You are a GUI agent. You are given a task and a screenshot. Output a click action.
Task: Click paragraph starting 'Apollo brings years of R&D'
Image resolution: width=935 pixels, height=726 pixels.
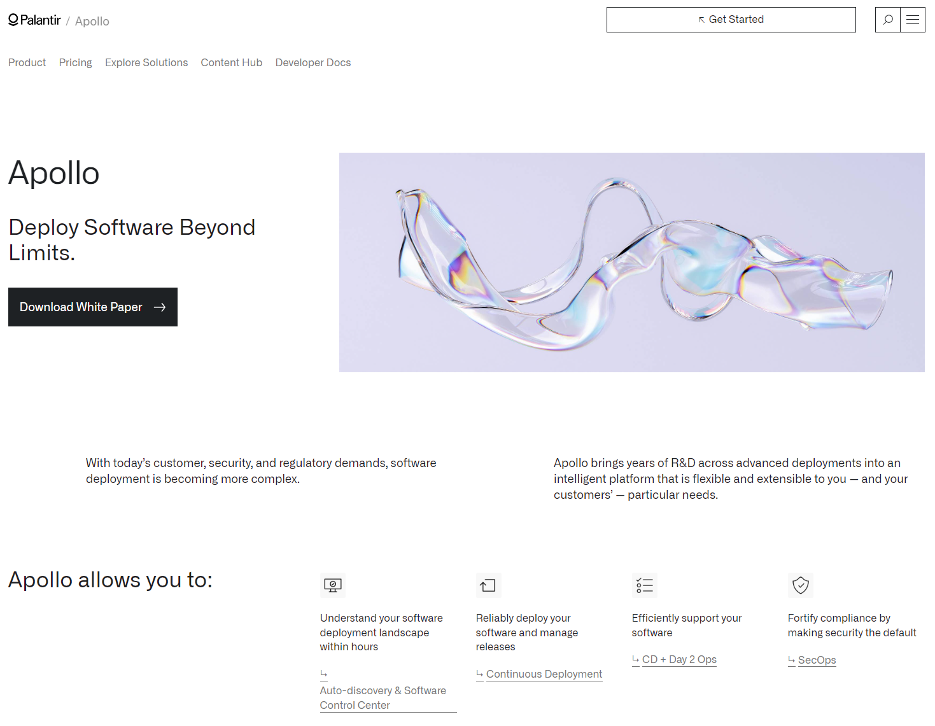(731, 478)
